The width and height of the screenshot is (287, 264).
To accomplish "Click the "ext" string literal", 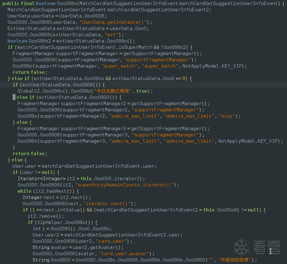I will point(111,35).
